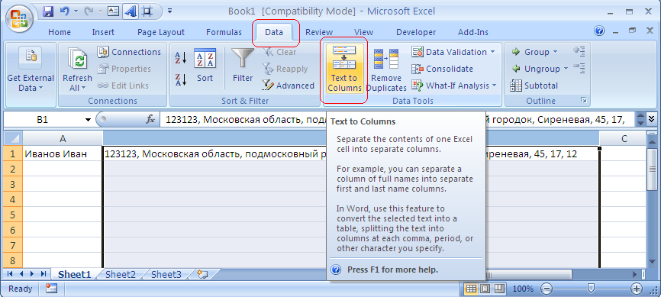Open the Undo history dropdown arrow
661x297 pixels.
[75, 11]
